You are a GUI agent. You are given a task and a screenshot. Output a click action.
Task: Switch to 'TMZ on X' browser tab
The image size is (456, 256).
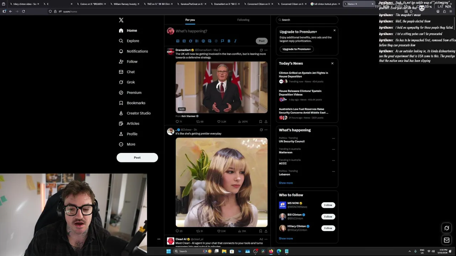click(x=158, y=4)
